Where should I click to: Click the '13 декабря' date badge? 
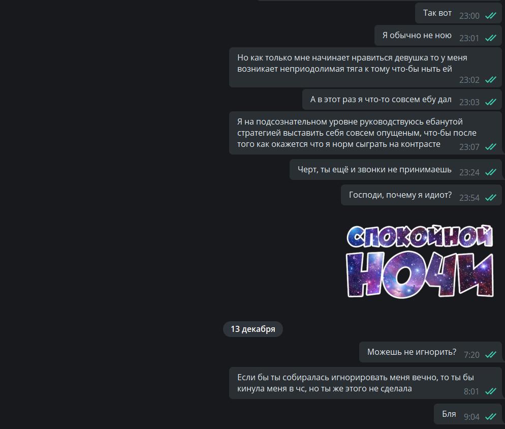tap(253, 329)
